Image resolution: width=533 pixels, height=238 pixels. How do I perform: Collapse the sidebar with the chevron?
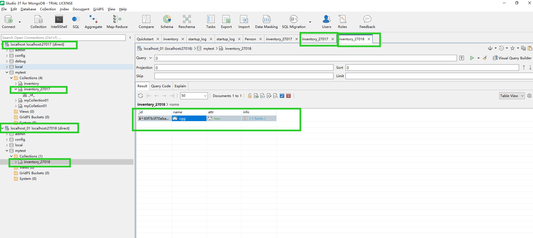130,37
